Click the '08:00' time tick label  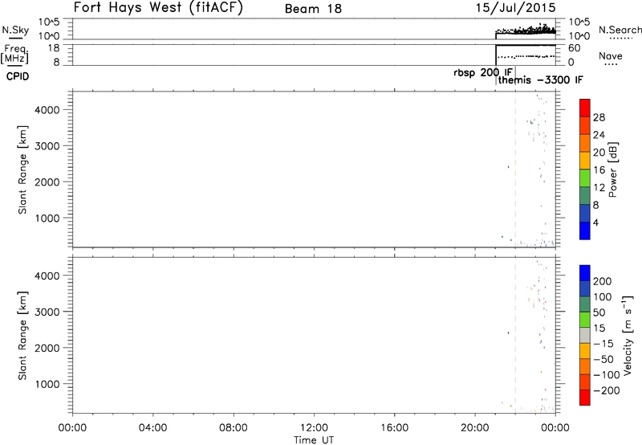point(233,428)
